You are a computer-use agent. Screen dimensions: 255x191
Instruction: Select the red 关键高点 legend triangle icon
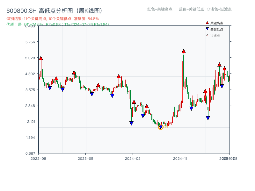207,23
